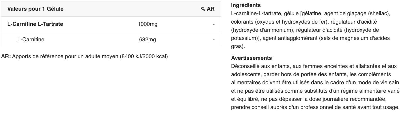Click the "Ingrédients" heading
Image resolution: width=403 pixels, height=114 pixels.
tap(246, 5)
